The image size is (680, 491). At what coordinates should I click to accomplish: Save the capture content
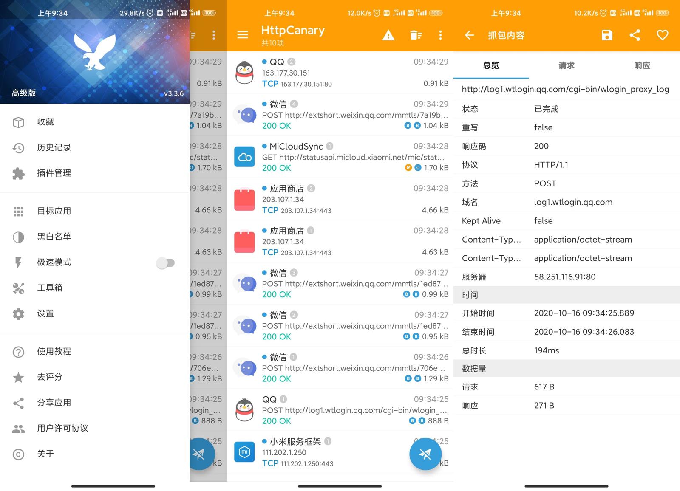tap(607, 35)
